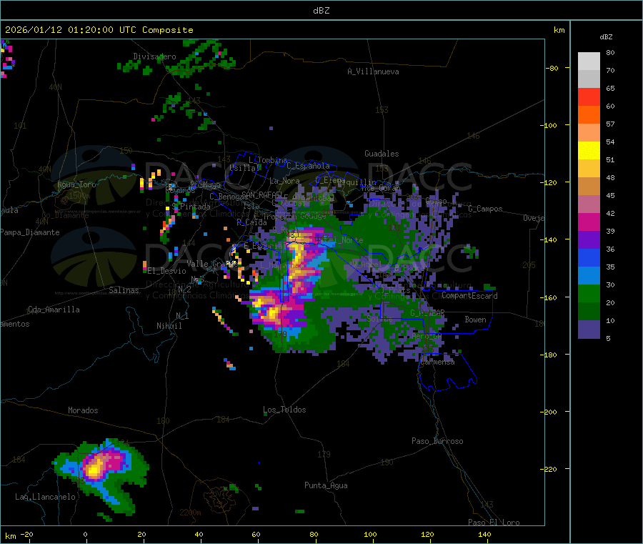The image size is (643, 544).
Task: Click the yellow storm core near Lag.Llancanelo
Action: click(95, 468)
